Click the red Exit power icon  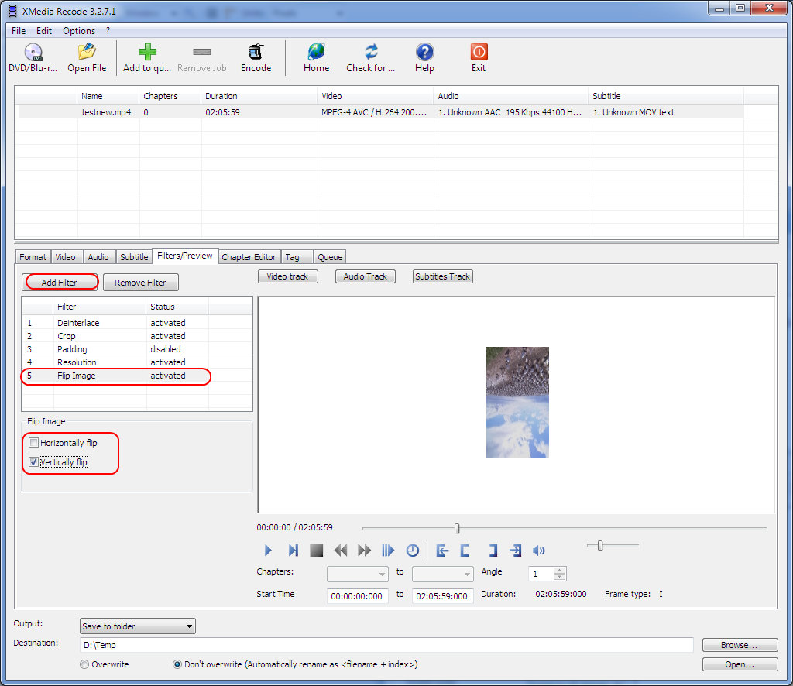click(x=479, y=52)
